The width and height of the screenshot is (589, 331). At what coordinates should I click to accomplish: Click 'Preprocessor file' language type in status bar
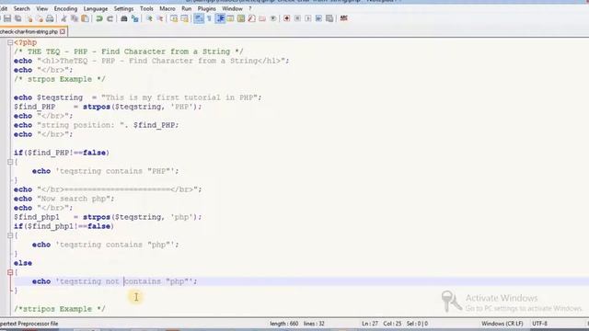coord(29,324)
